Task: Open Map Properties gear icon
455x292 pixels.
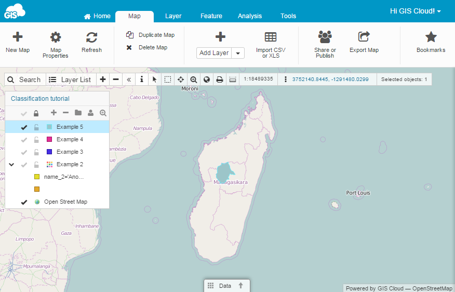Action: click(56, 37)
